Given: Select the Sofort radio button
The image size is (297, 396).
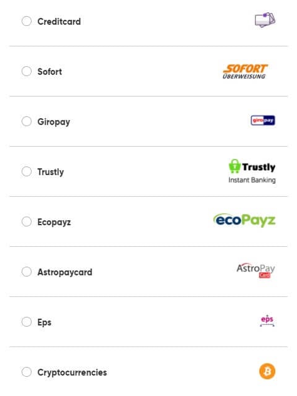Looking at the screenshot, I should 27,71.
